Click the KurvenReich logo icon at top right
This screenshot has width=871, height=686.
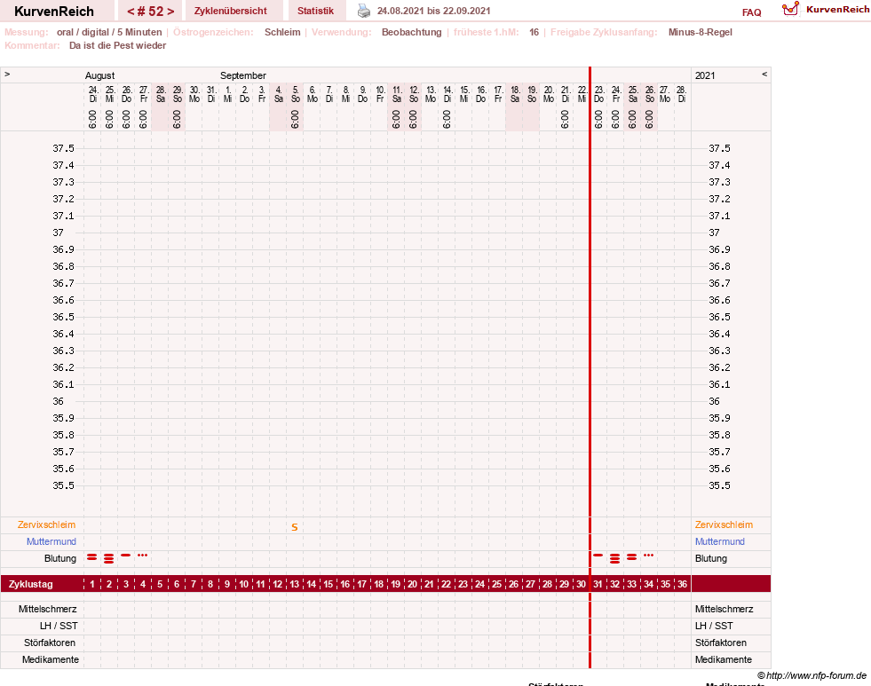[790, 8]
